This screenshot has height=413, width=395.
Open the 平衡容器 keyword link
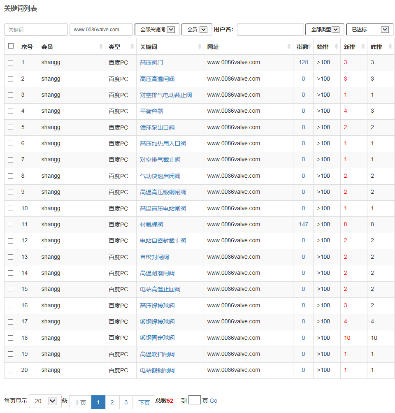tap(151, 111)
